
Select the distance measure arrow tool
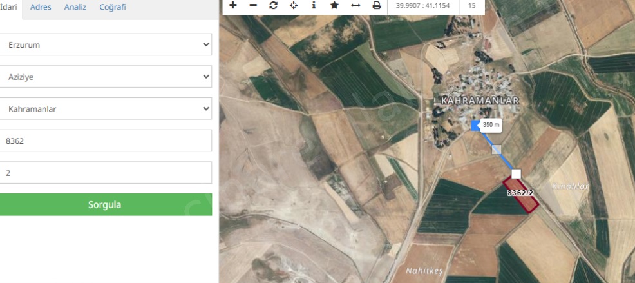click(355, 5)
